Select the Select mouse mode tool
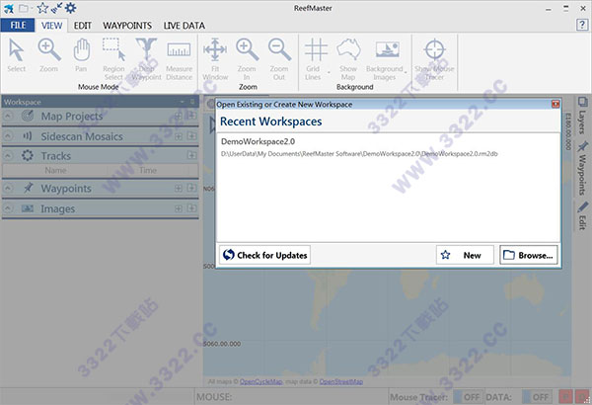Screen dimensions: 592x405 [16, 55]
